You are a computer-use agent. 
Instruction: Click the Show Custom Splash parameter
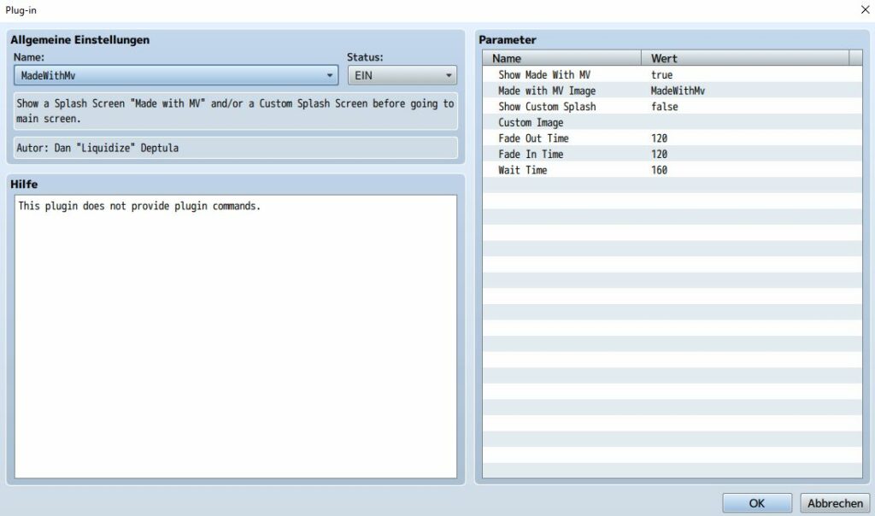(547, 107)
